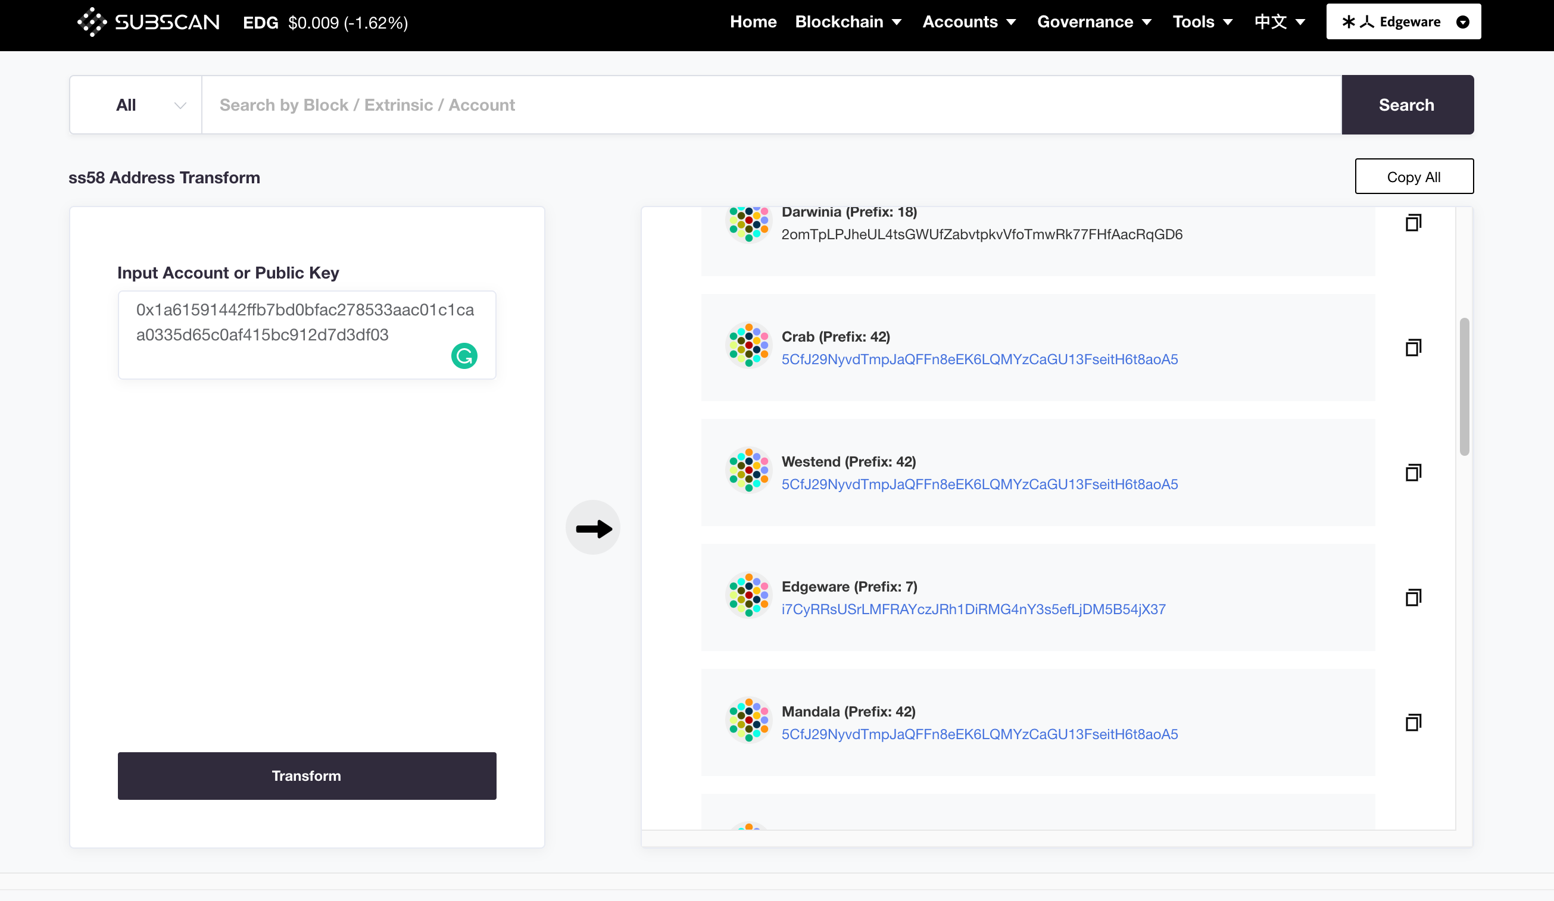Image resolution: width=1554 pixels, height=901 pixels.
Task: Click the copy icon for Darwinia address
Action: click(1413, 223)
